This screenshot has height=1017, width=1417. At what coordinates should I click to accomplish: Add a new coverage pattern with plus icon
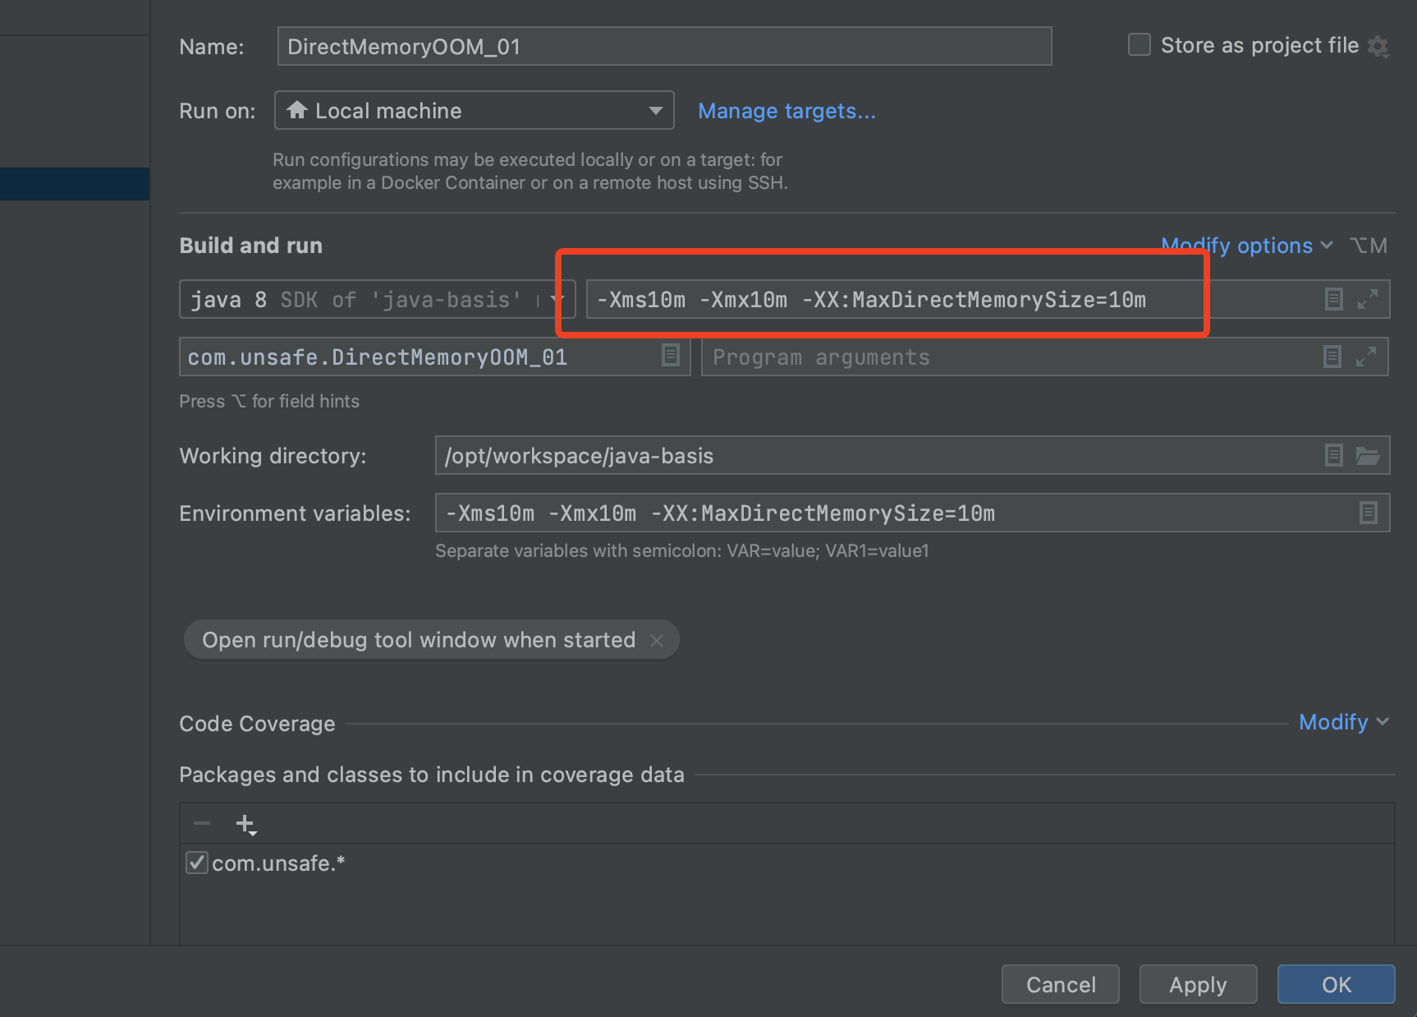point(245,823)
